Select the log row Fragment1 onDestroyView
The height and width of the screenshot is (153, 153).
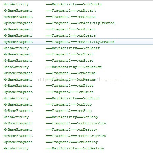coord(76,123)
